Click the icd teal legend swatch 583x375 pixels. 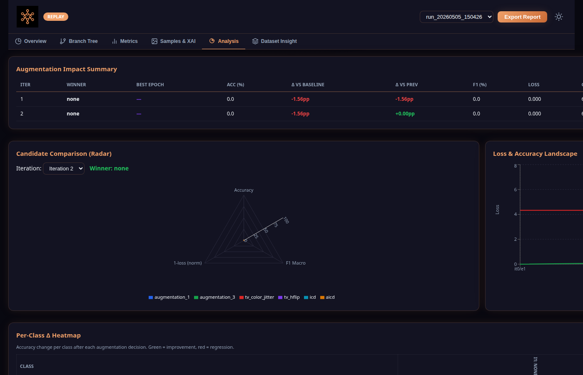click(306, 297)
